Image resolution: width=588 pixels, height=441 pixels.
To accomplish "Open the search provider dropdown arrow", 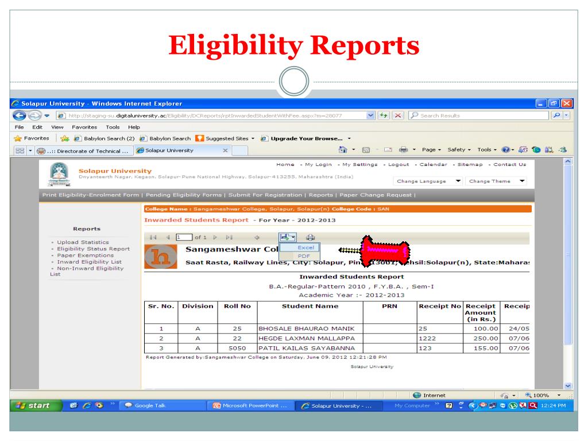I will coord(566,115).
